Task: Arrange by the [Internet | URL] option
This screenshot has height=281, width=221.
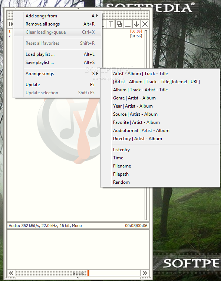Action: point(160,82)
